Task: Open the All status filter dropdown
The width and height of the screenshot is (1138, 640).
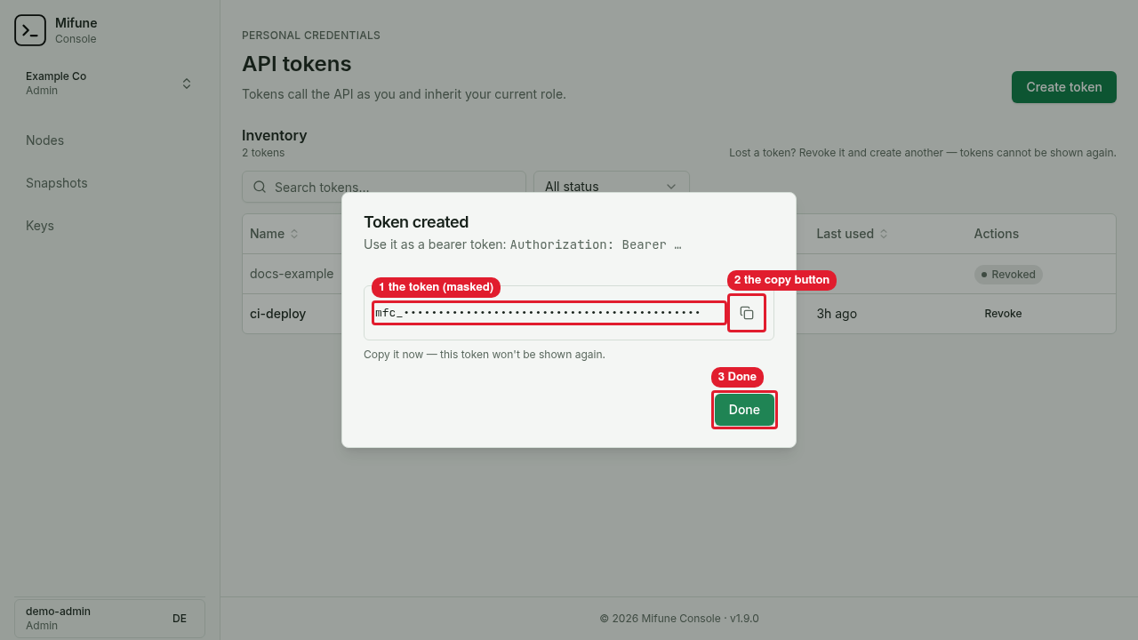Action: [x=612, y=187]
